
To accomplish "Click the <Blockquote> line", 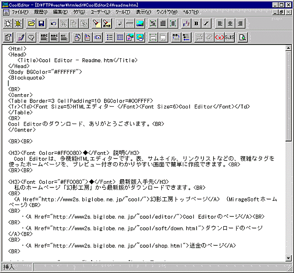I will pos(27,78).
